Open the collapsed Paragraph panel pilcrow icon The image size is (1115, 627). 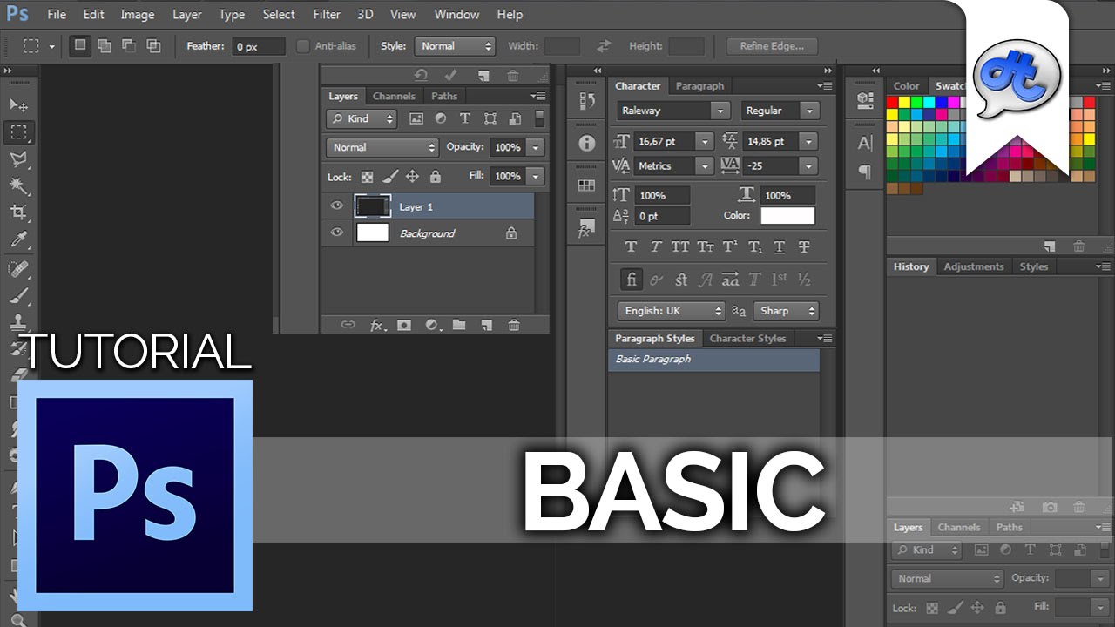pos(865,172)
